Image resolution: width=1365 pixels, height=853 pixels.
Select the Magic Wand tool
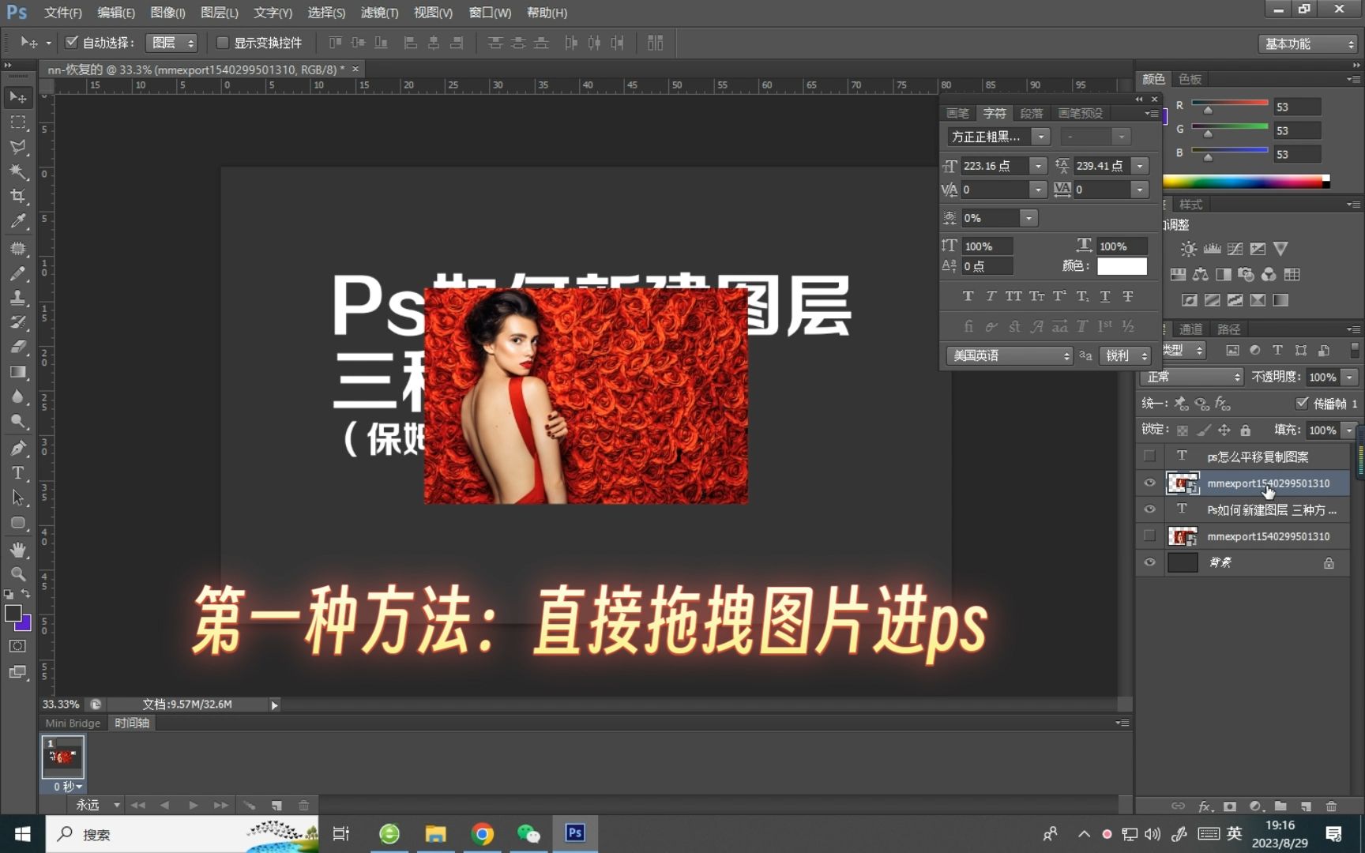(x=17, y=171)
